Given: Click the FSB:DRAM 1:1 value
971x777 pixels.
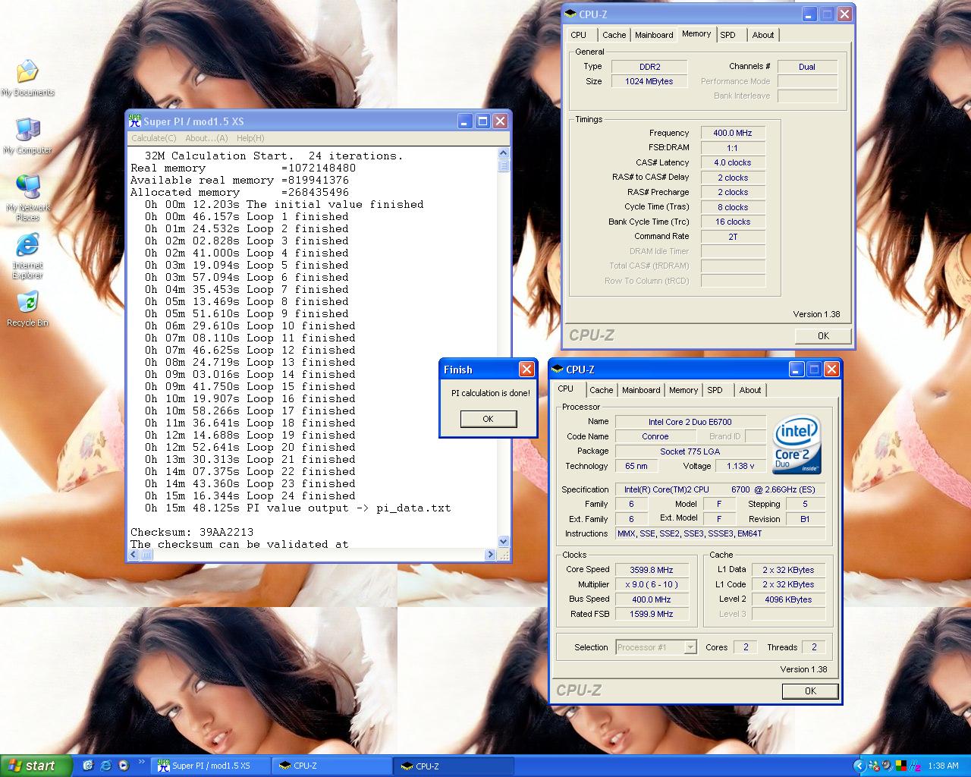Looking at the screenshot, I should [x=733, y=148].
